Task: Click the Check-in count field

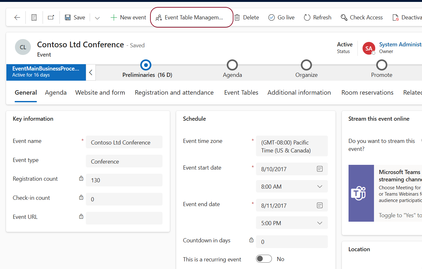Action: [124, 199]
